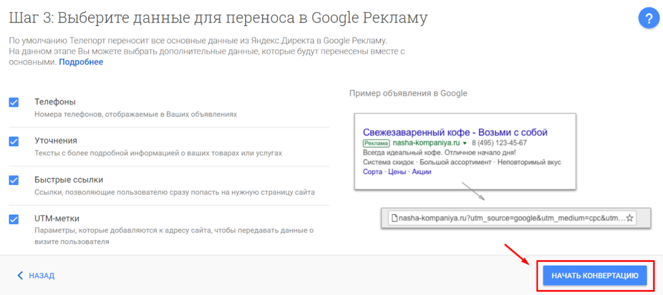The width and height of the screenshot is (663, 295).
Task: Click the green Реклама badge in the ad
Action: click(376, 143)
